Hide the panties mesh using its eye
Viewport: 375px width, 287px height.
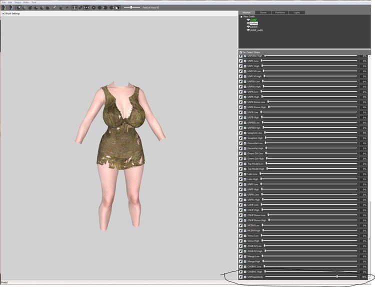pos(248,27)
